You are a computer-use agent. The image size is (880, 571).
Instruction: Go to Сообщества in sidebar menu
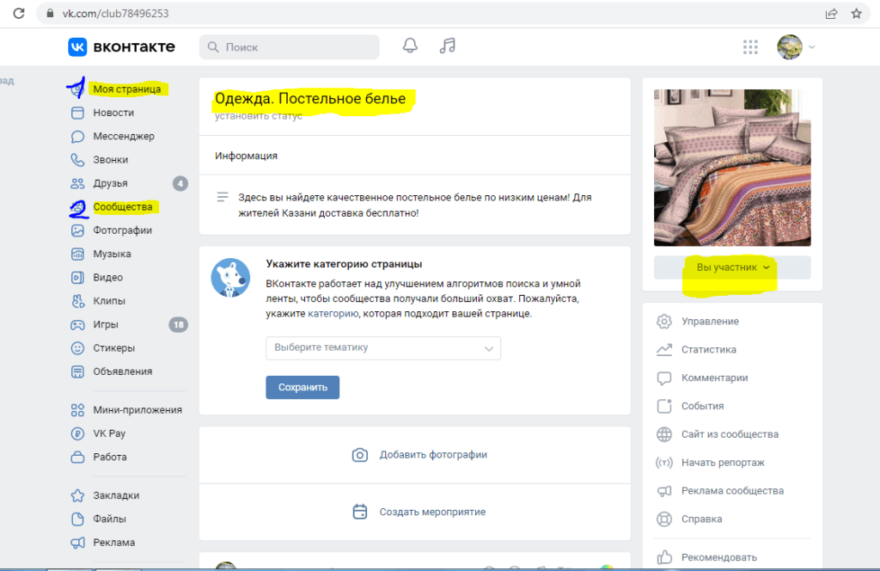pos(122,207)
